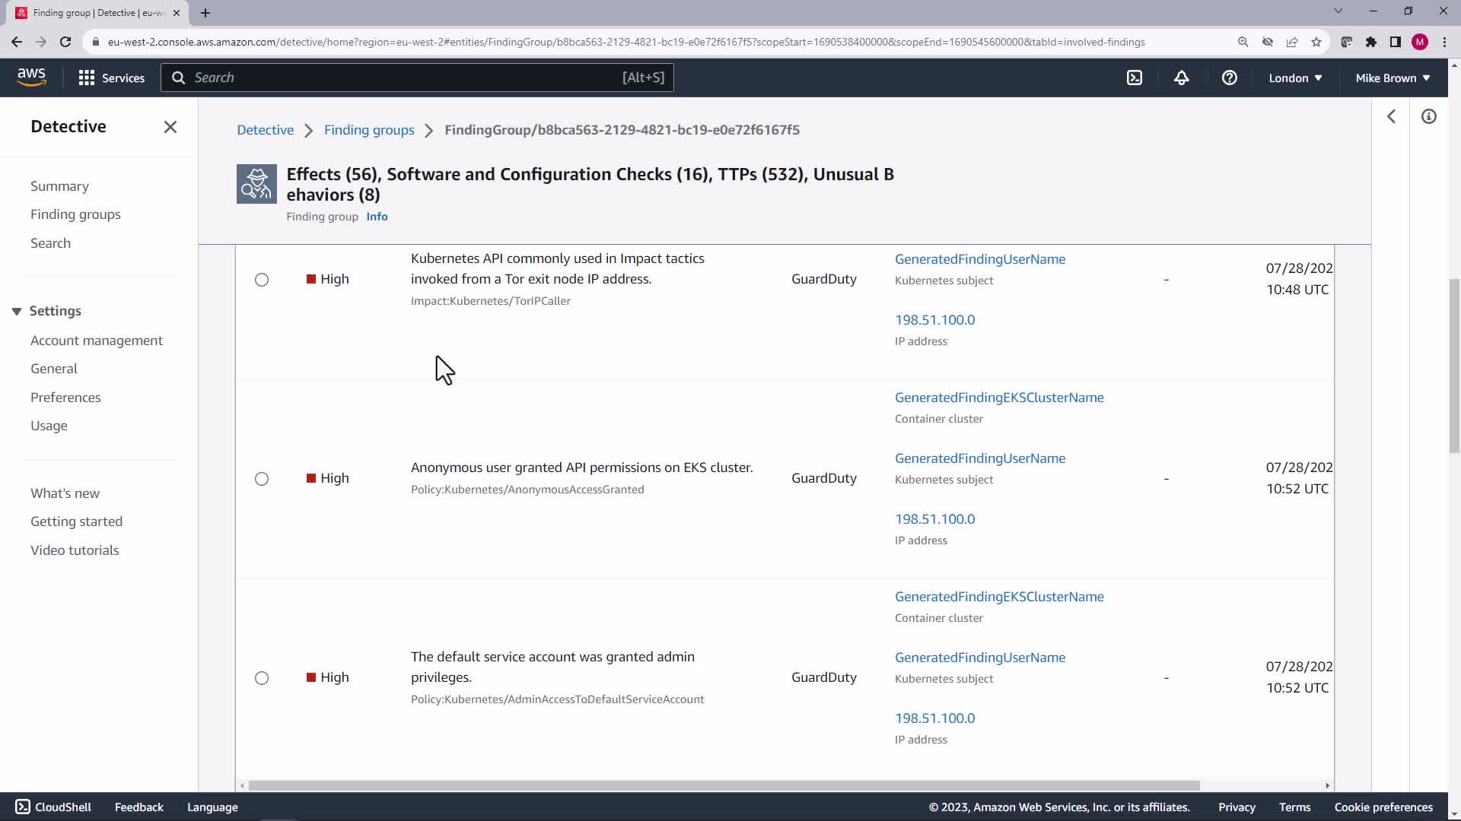1461x821 pixels.
Task: Collapse the Settings section in sidebar
Action: coord(17,311)
